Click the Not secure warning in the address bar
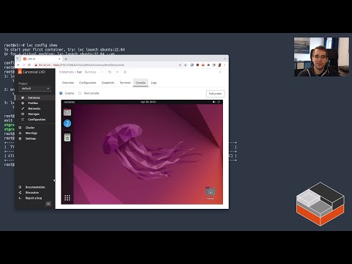 [43, 65]
